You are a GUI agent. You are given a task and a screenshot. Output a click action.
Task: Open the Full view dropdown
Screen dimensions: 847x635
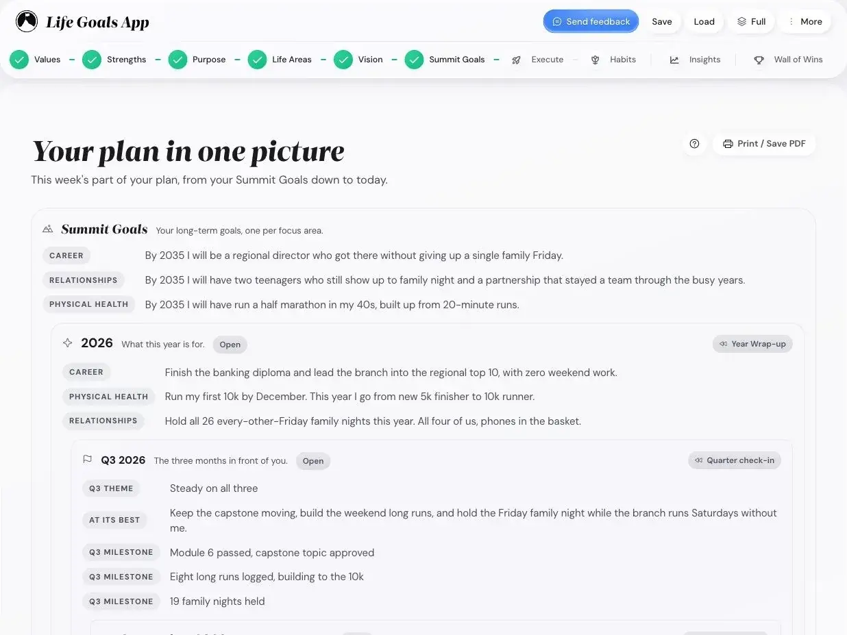751,21
